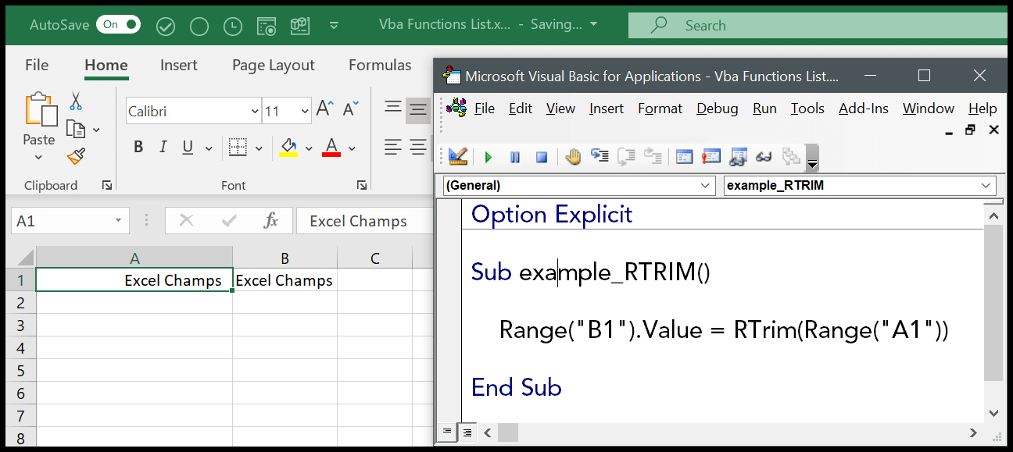Image resolution: width=1013 pixels, height=452 pixels.
Task: Expand the example_RTRIM procedure dropdown
Action: tap(985, 186)
